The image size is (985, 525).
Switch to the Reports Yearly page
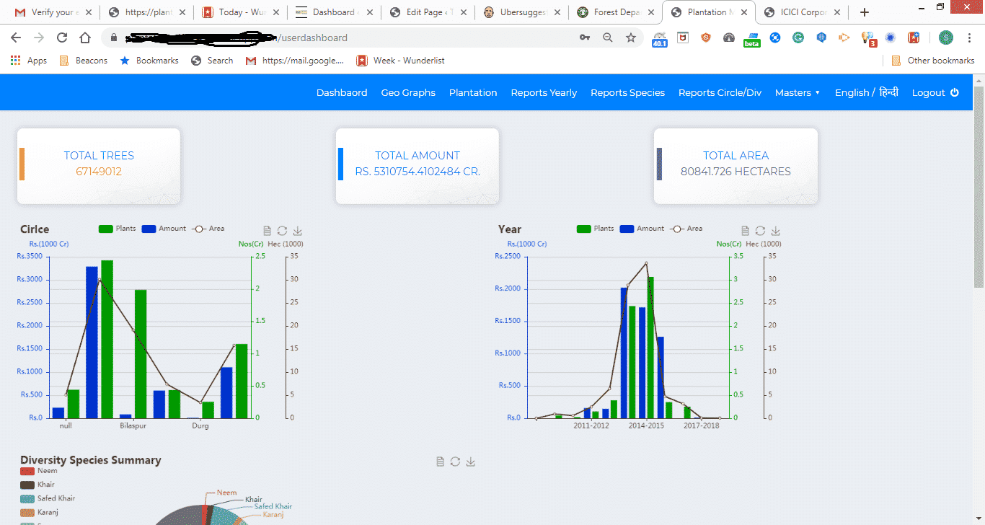coord(544,92)
